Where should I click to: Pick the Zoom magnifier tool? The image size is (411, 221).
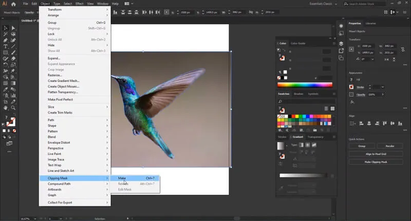[12, 108]
